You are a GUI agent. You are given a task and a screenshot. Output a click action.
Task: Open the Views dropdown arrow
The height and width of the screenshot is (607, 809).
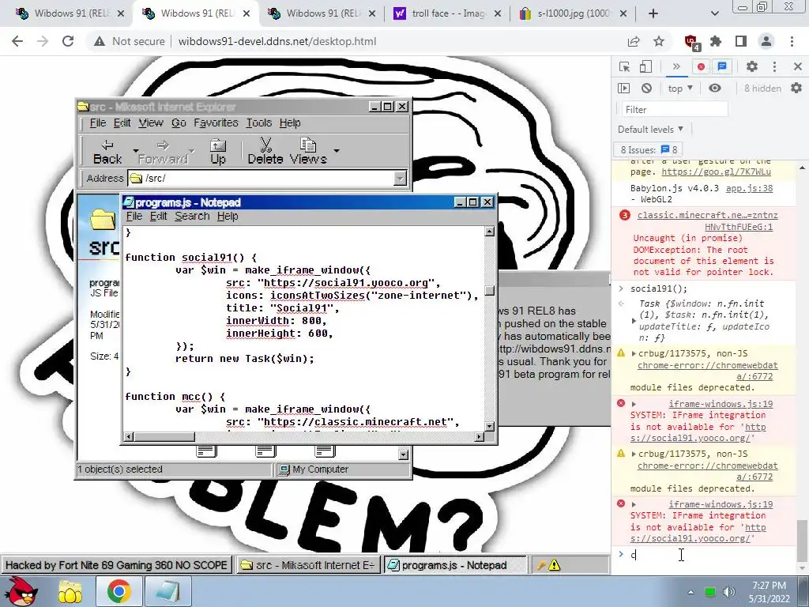click(x=337, y=151)
